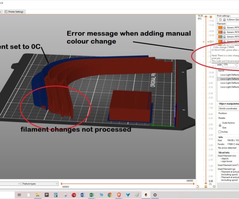Open the Calculator taskbar icon
Viewport: 239px width, 199px height.
56,195
